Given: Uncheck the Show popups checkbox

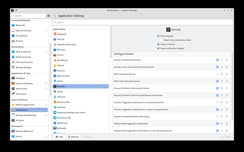Looking at the screenshot, I should [158, 36].
